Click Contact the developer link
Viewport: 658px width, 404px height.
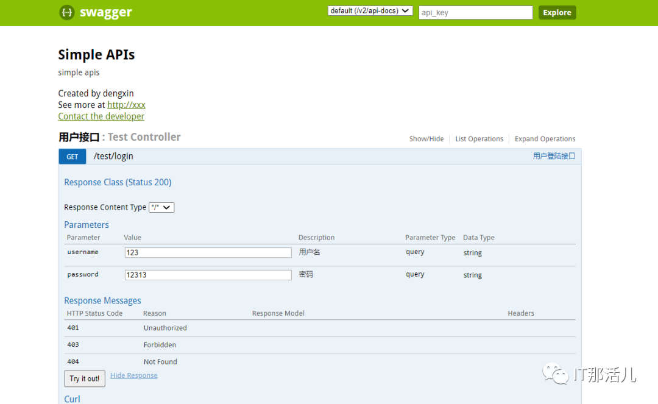point(101,116)
